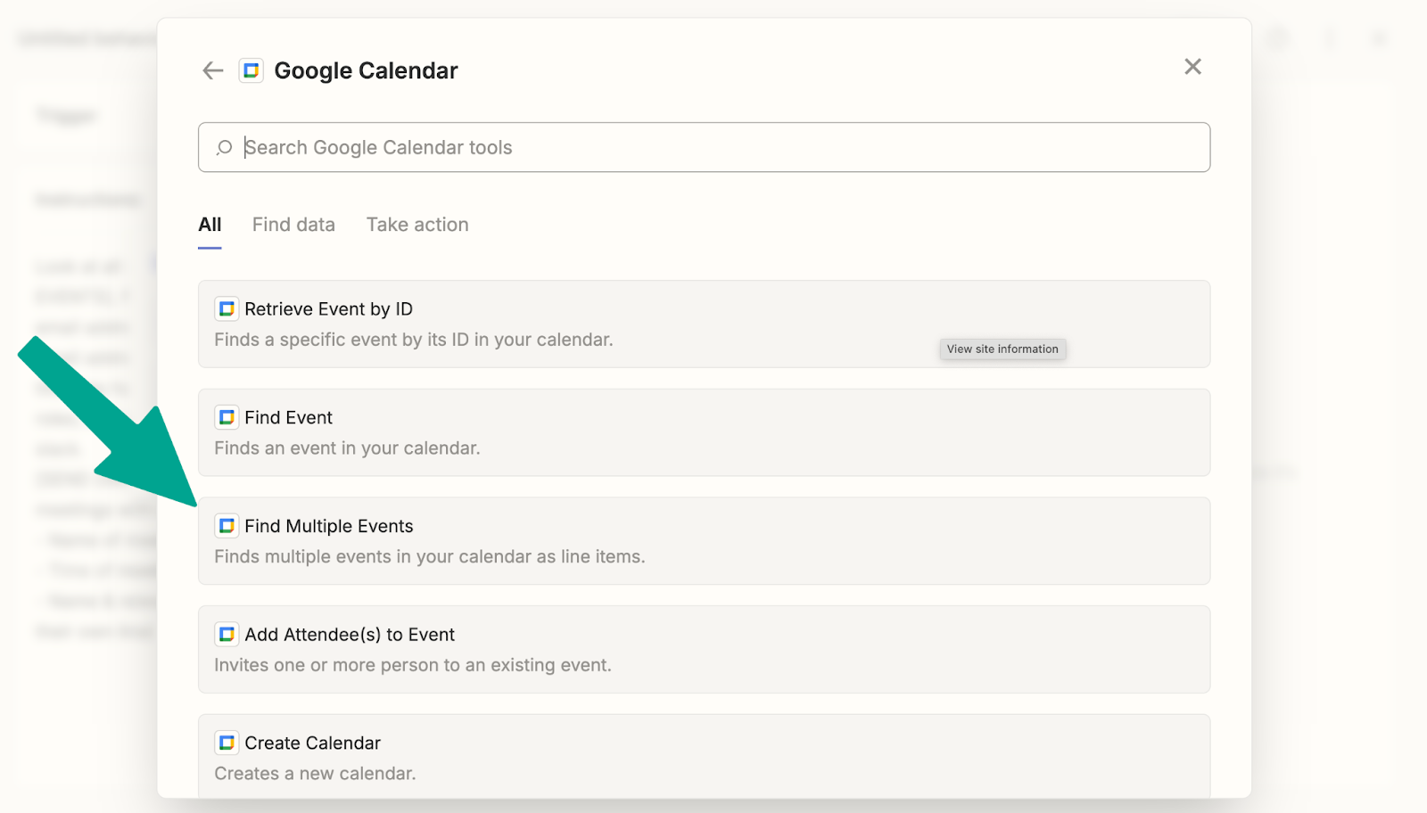Close the Google Calendar tools dialog
Viewport: 1427px width, 813px height.
pos(1192,67)
